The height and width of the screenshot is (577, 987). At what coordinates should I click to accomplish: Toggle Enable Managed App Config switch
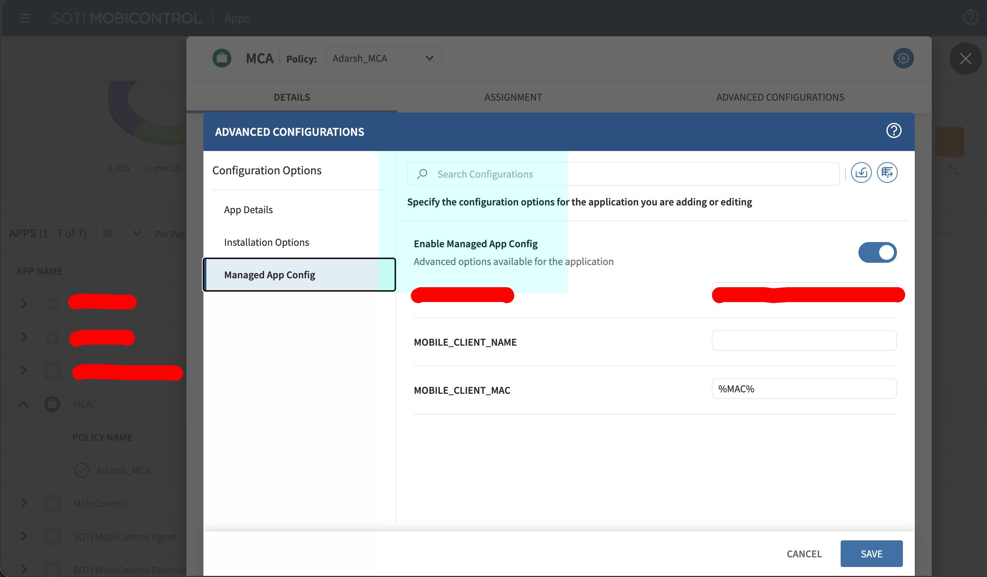(x=877, y=252)
